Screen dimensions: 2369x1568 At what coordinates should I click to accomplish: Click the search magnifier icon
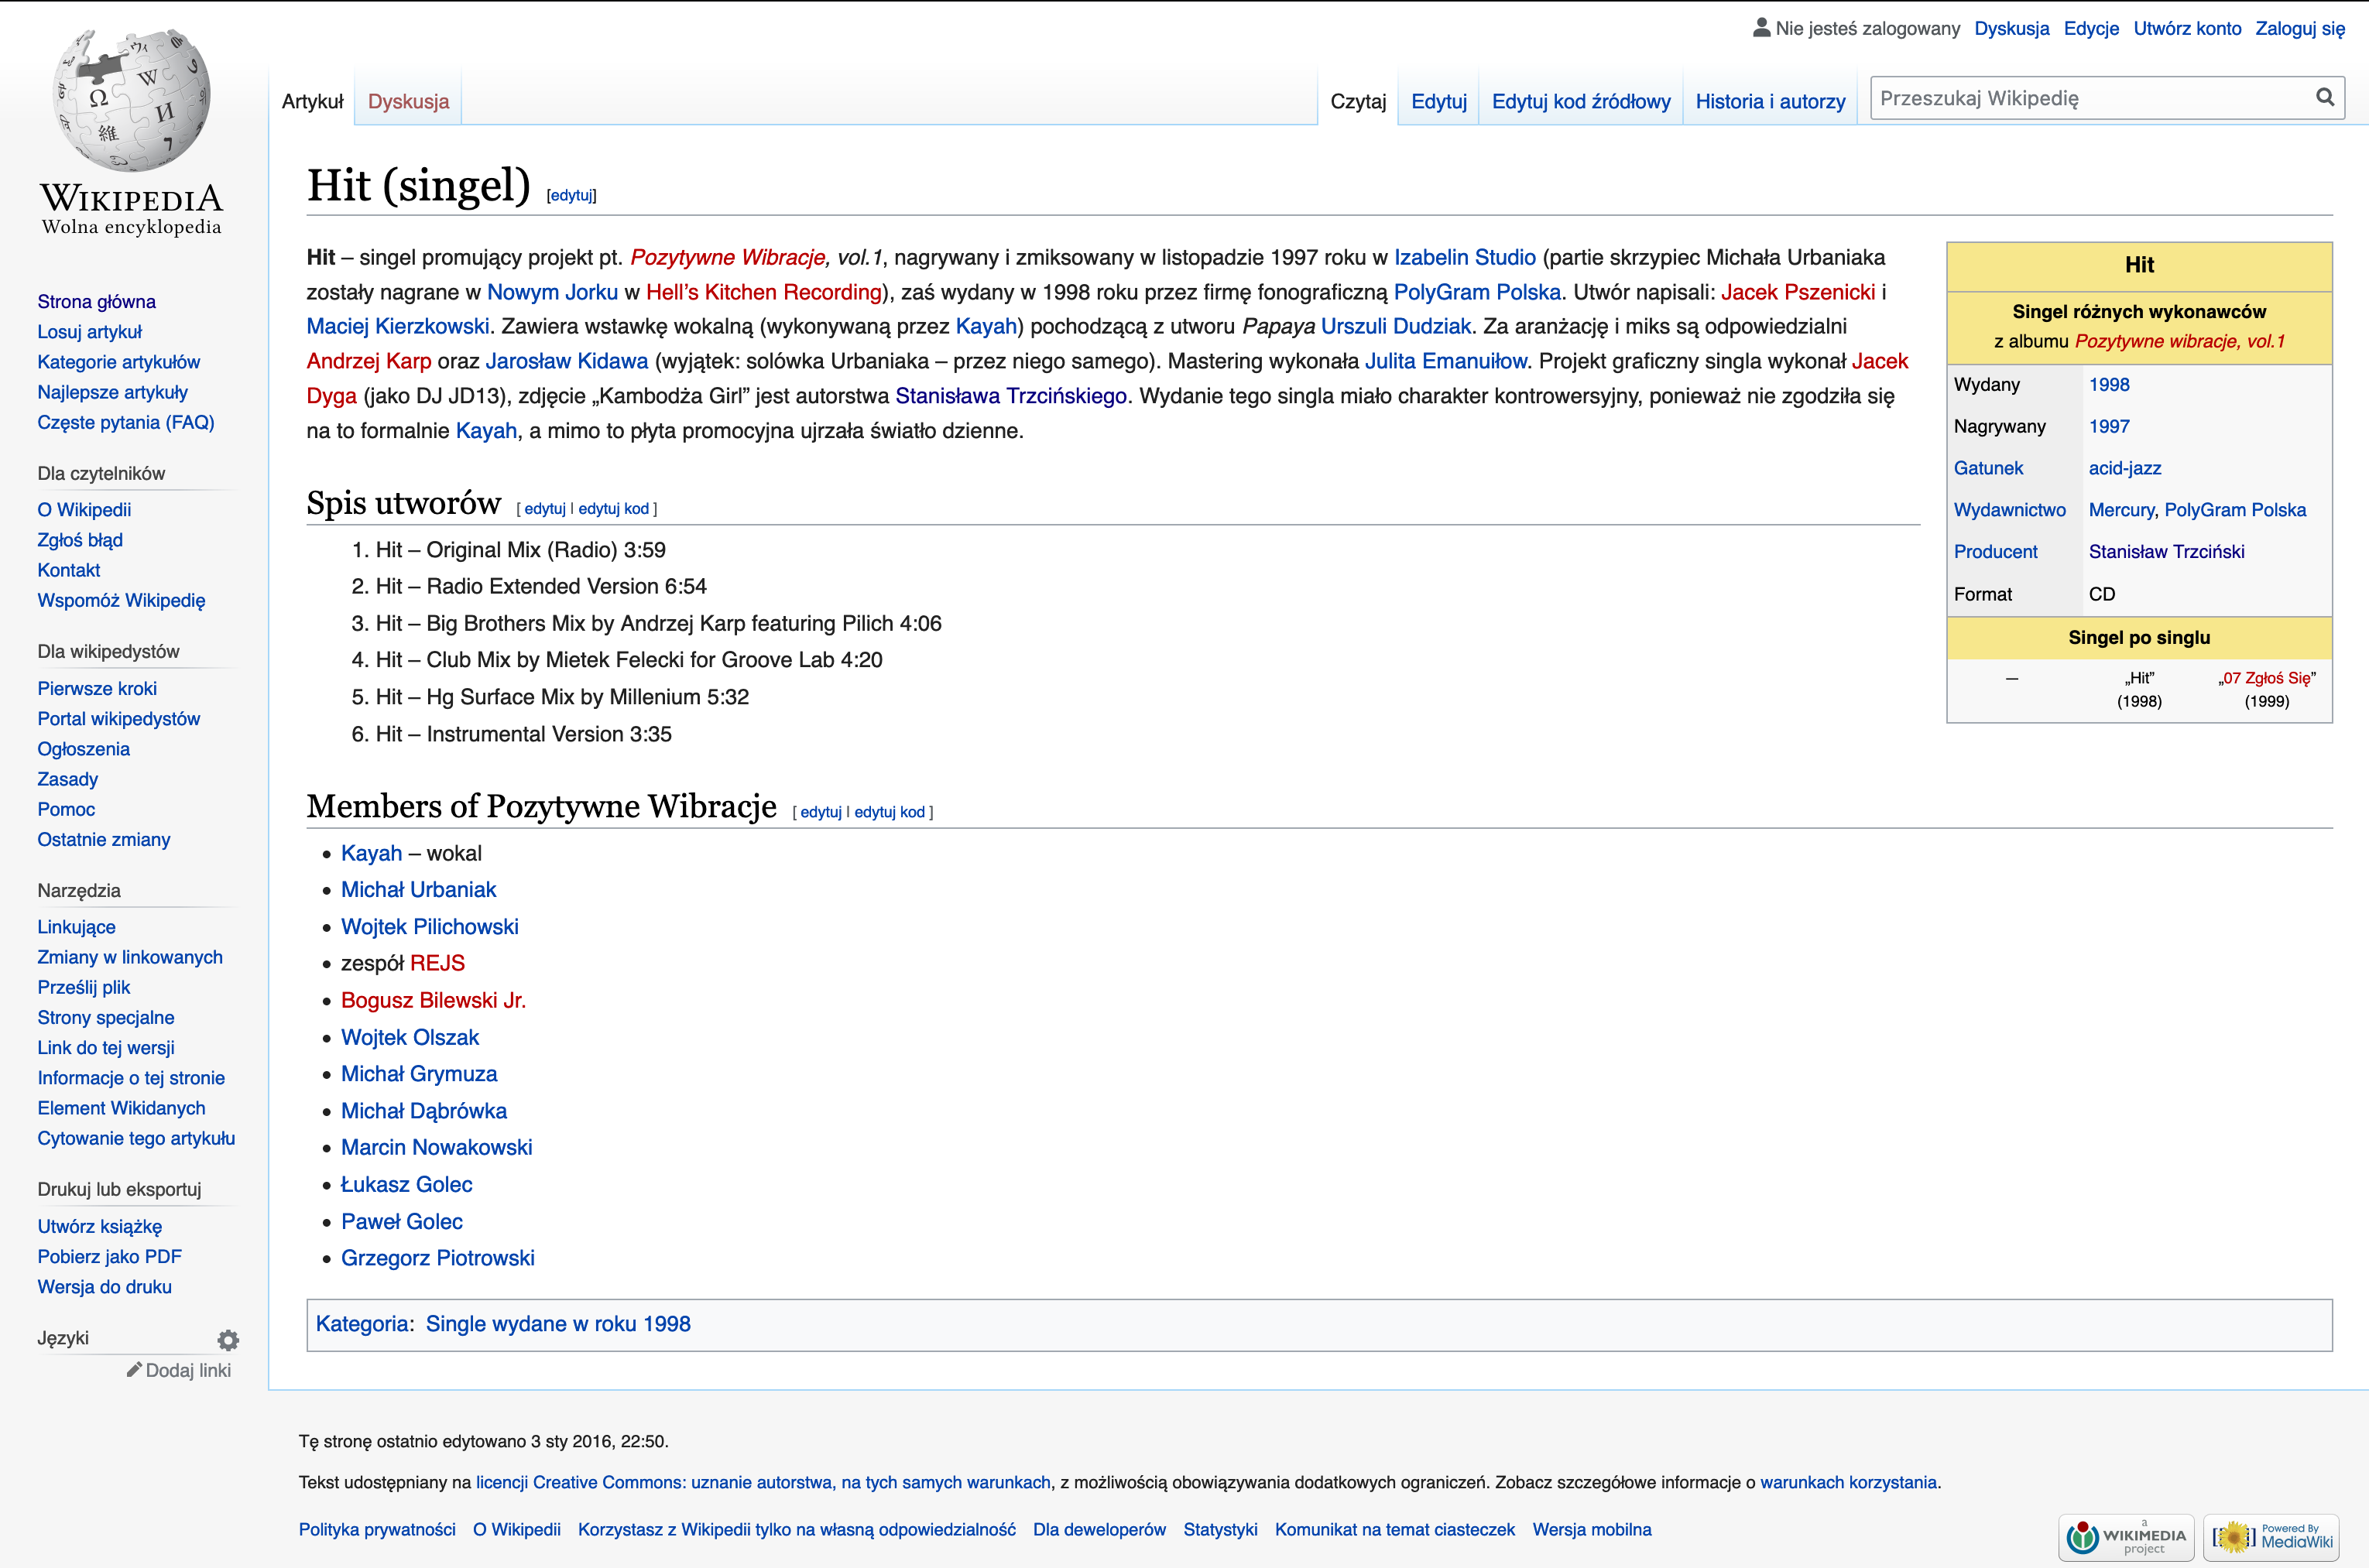(x=2325, y=97)
